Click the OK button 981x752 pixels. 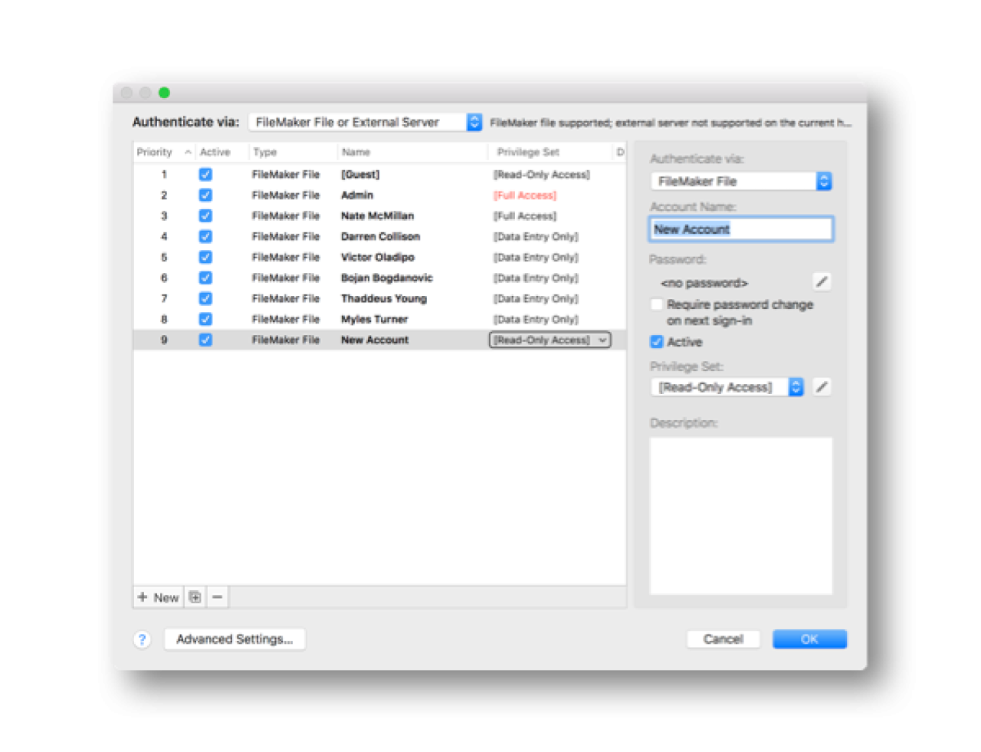(x=809, y=639)
